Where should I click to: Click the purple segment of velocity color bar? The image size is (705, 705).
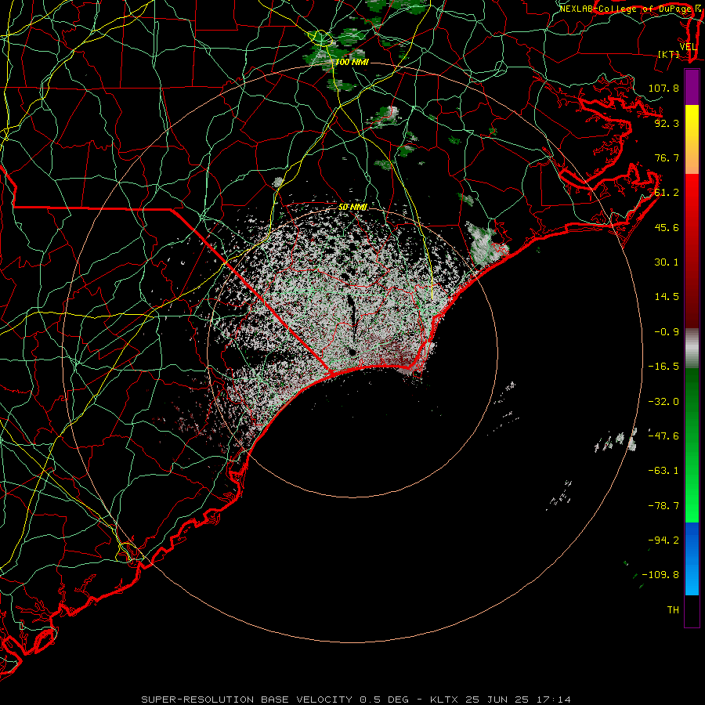(692, 88)
